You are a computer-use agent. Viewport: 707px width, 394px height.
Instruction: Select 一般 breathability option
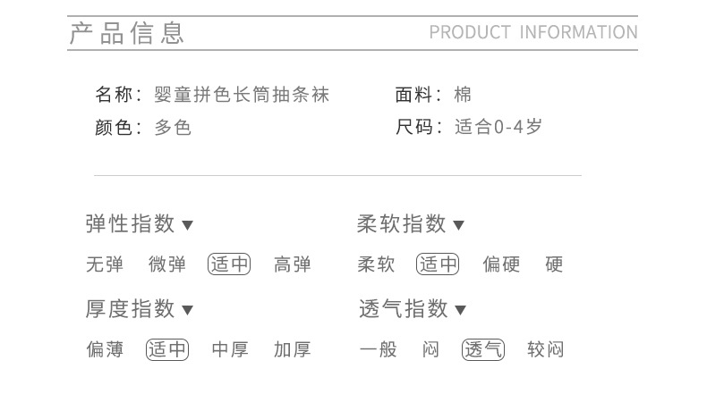pos(378,349)
